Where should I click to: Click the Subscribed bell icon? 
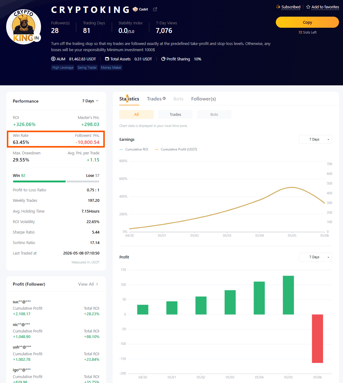click(278, 7)
